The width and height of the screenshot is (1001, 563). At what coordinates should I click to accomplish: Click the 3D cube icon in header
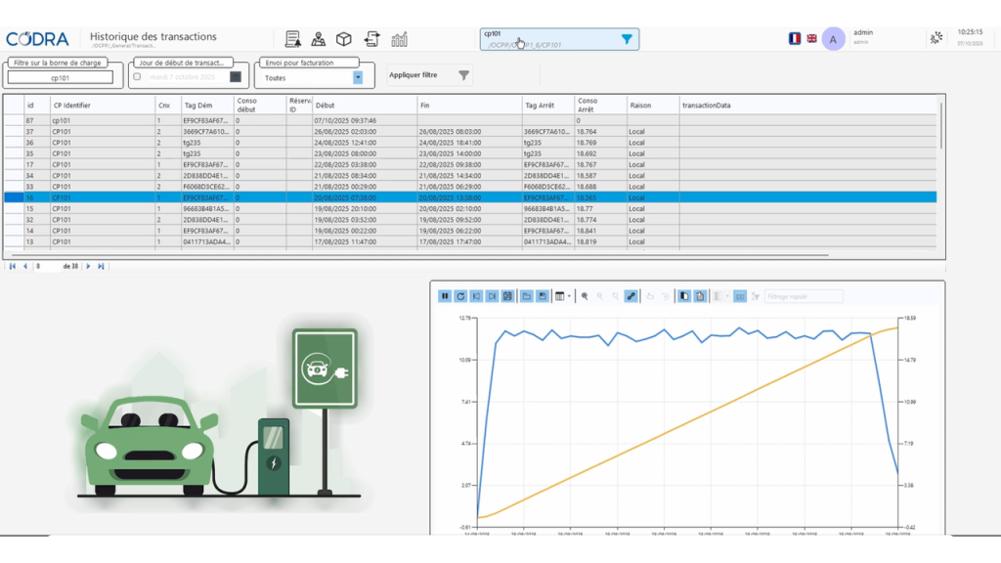[x=344, y=39]
